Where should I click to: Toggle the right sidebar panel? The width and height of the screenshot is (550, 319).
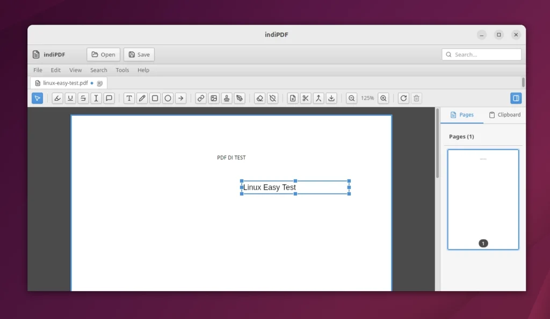516,98
